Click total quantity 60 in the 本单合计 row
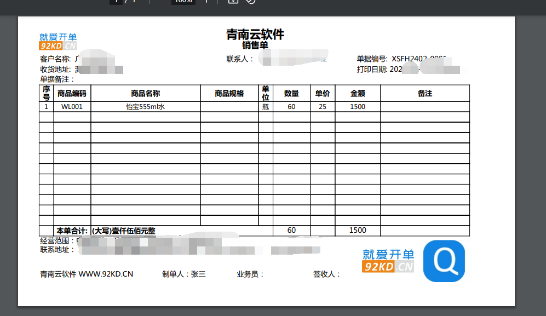Image resolution: width=546 pixels, height=316 pixels. (291, 231)
